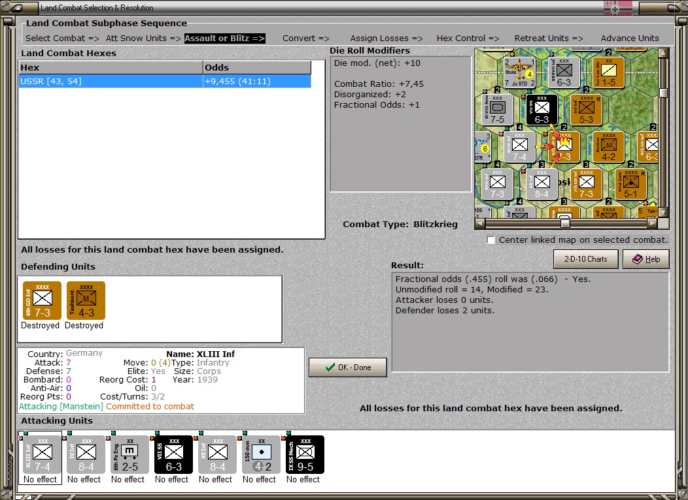Click Attacking [Manstein] status text
Image resolution: width=688 pixels, height=500 pixels.
click(61, 406)
